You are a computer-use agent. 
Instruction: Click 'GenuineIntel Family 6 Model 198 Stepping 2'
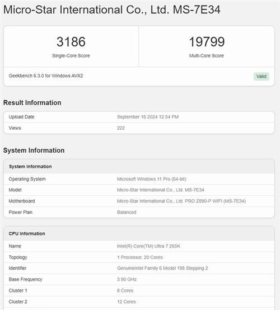coord(162,268)
